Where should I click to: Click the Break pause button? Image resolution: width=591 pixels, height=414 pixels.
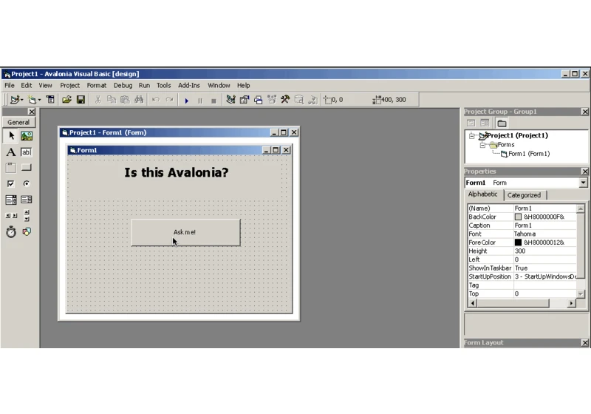[x=200, y=101]
